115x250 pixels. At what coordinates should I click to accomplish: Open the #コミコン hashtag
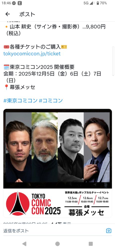(51, 100)
